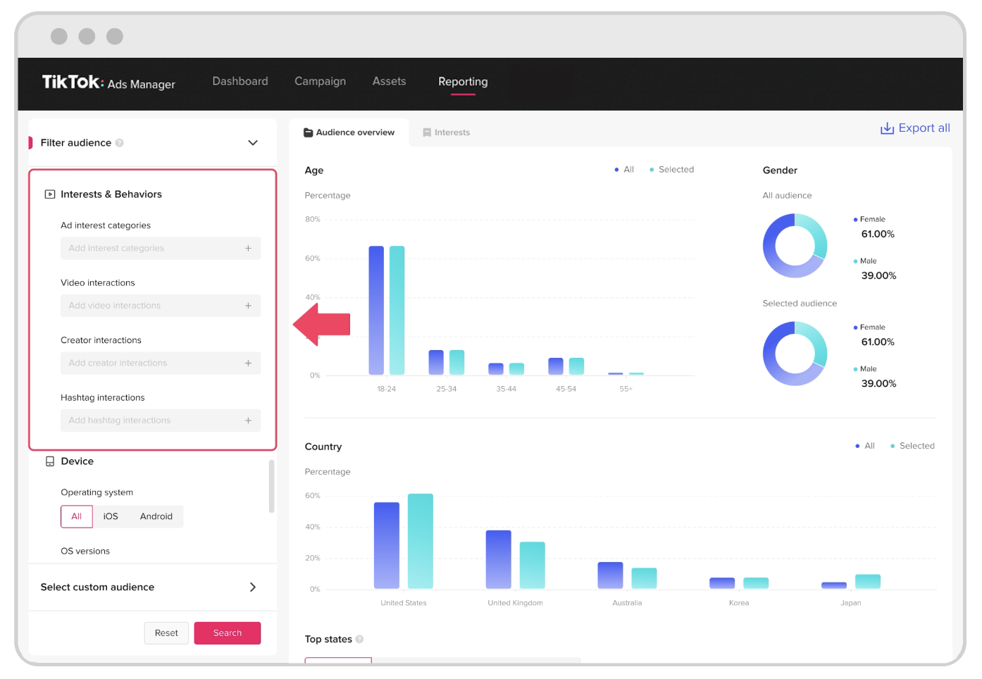The width and height of the screenshot is (982, 679).
Task: Click the Female legend under All audience
Action: tap(869, 220)
